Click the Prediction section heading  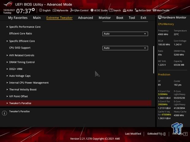(164, 75)
